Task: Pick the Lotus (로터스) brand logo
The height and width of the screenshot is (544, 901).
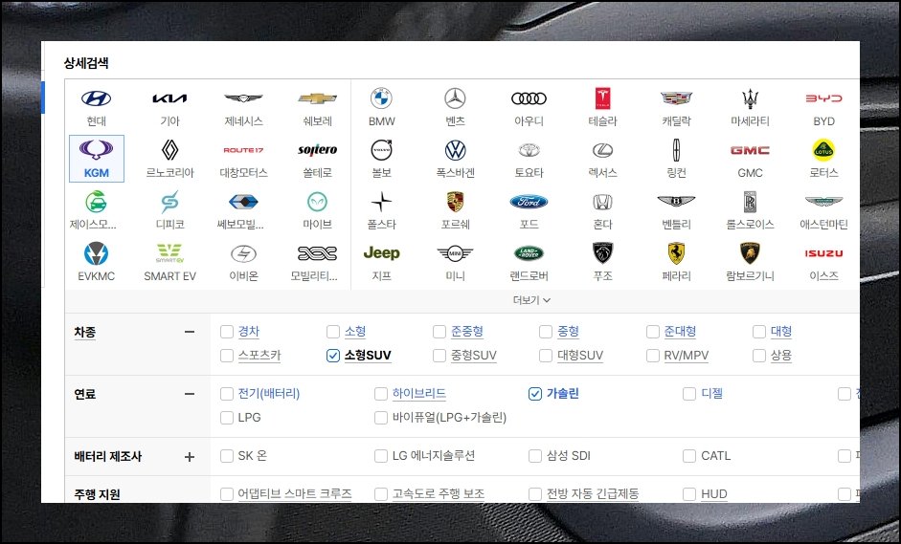Action: pyautogui.click(x=823, y=150)
